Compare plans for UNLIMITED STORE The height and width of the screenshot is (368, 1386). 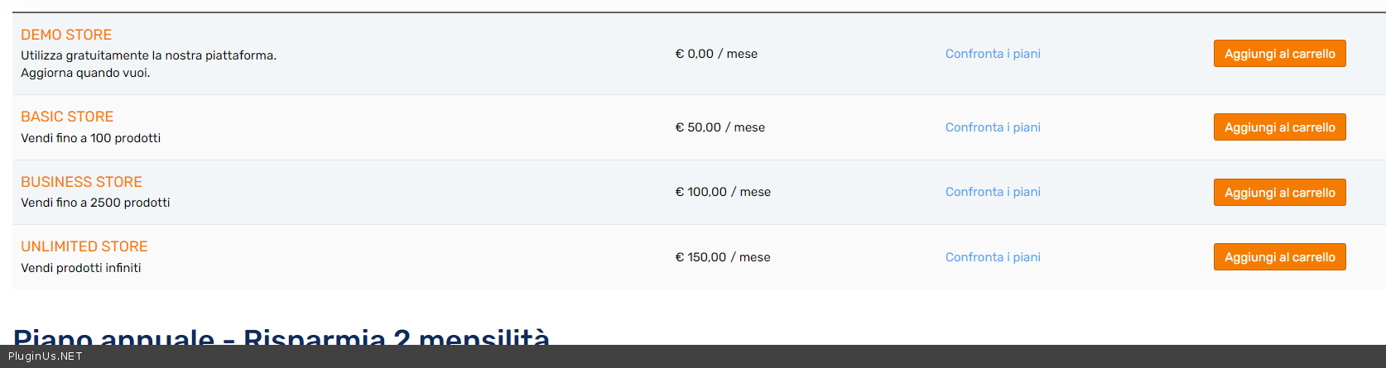(993, 257)
